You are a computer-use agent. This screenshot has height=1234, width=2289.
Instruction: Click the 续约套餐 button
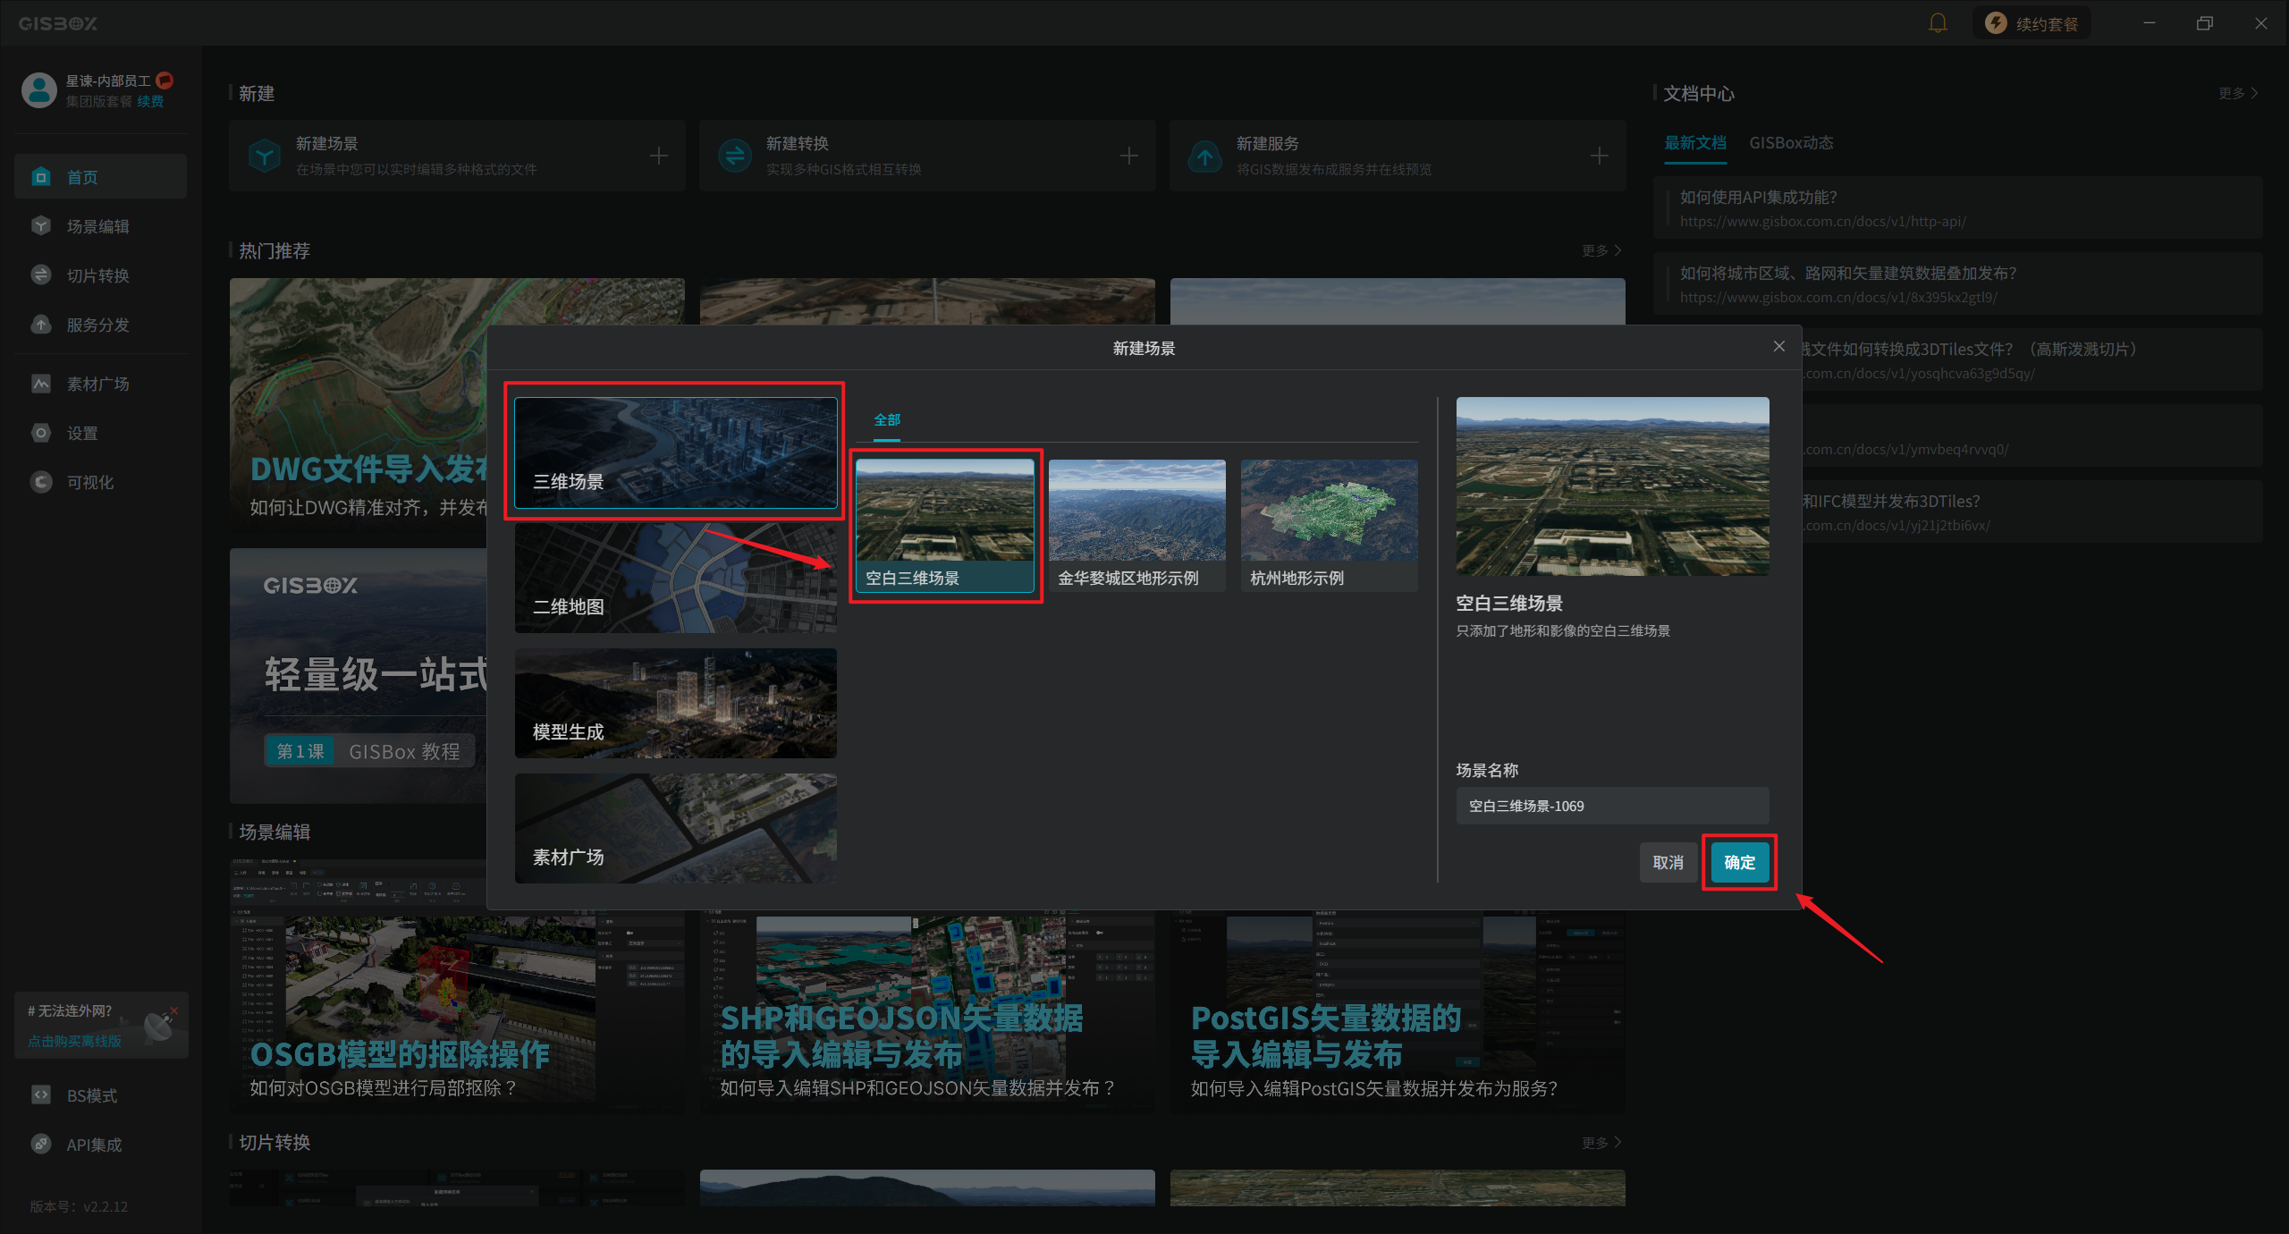coord(2031,23)
